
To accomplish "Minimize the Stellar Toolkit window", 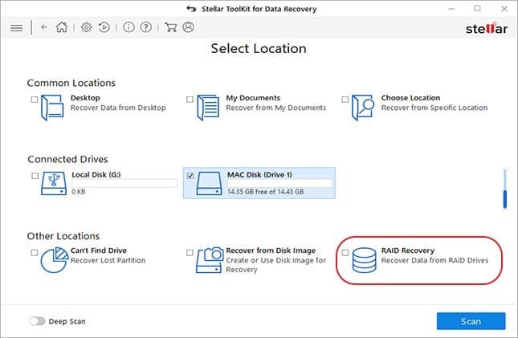I will click(x=451, y=9).
